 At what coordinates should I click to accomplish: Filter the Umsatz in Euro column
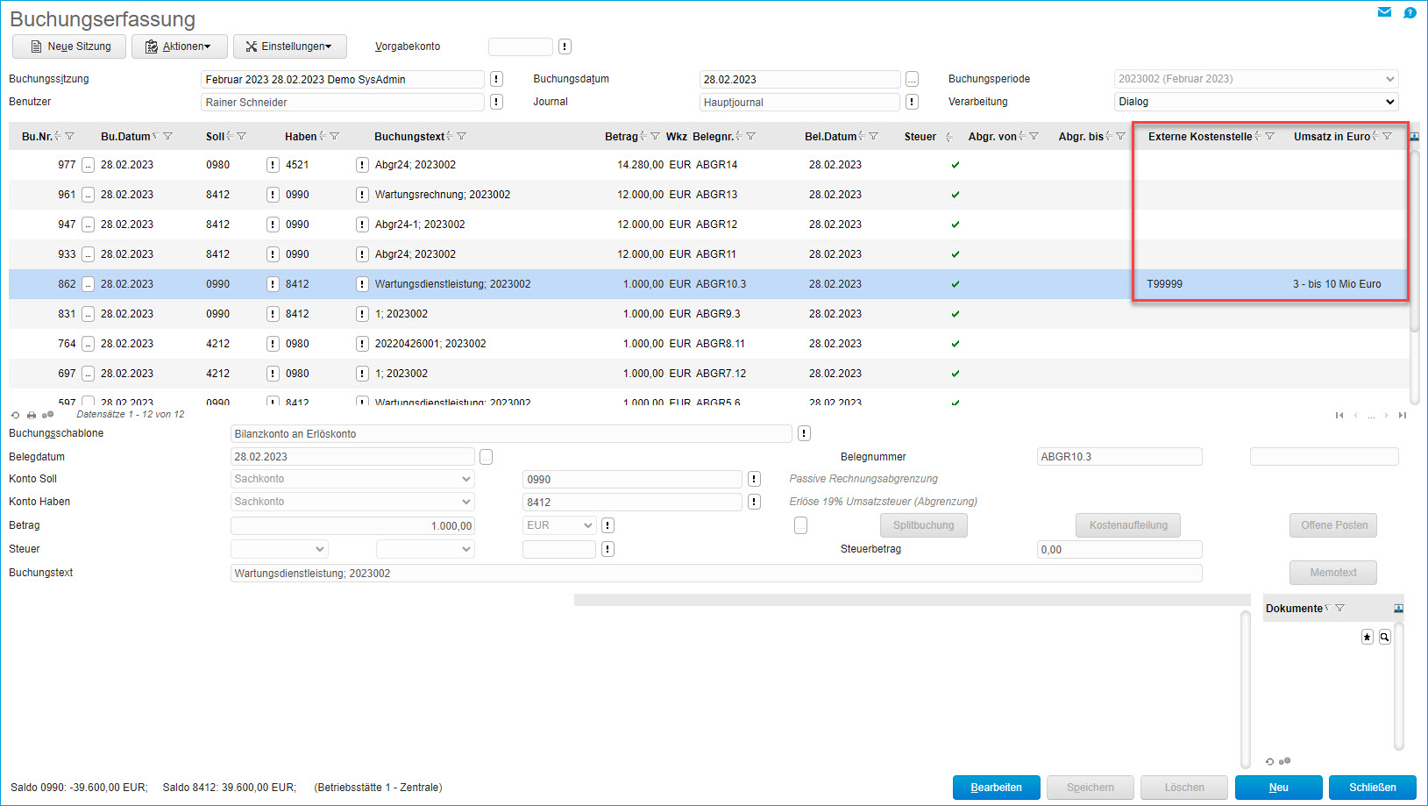tap(1387, 136)
